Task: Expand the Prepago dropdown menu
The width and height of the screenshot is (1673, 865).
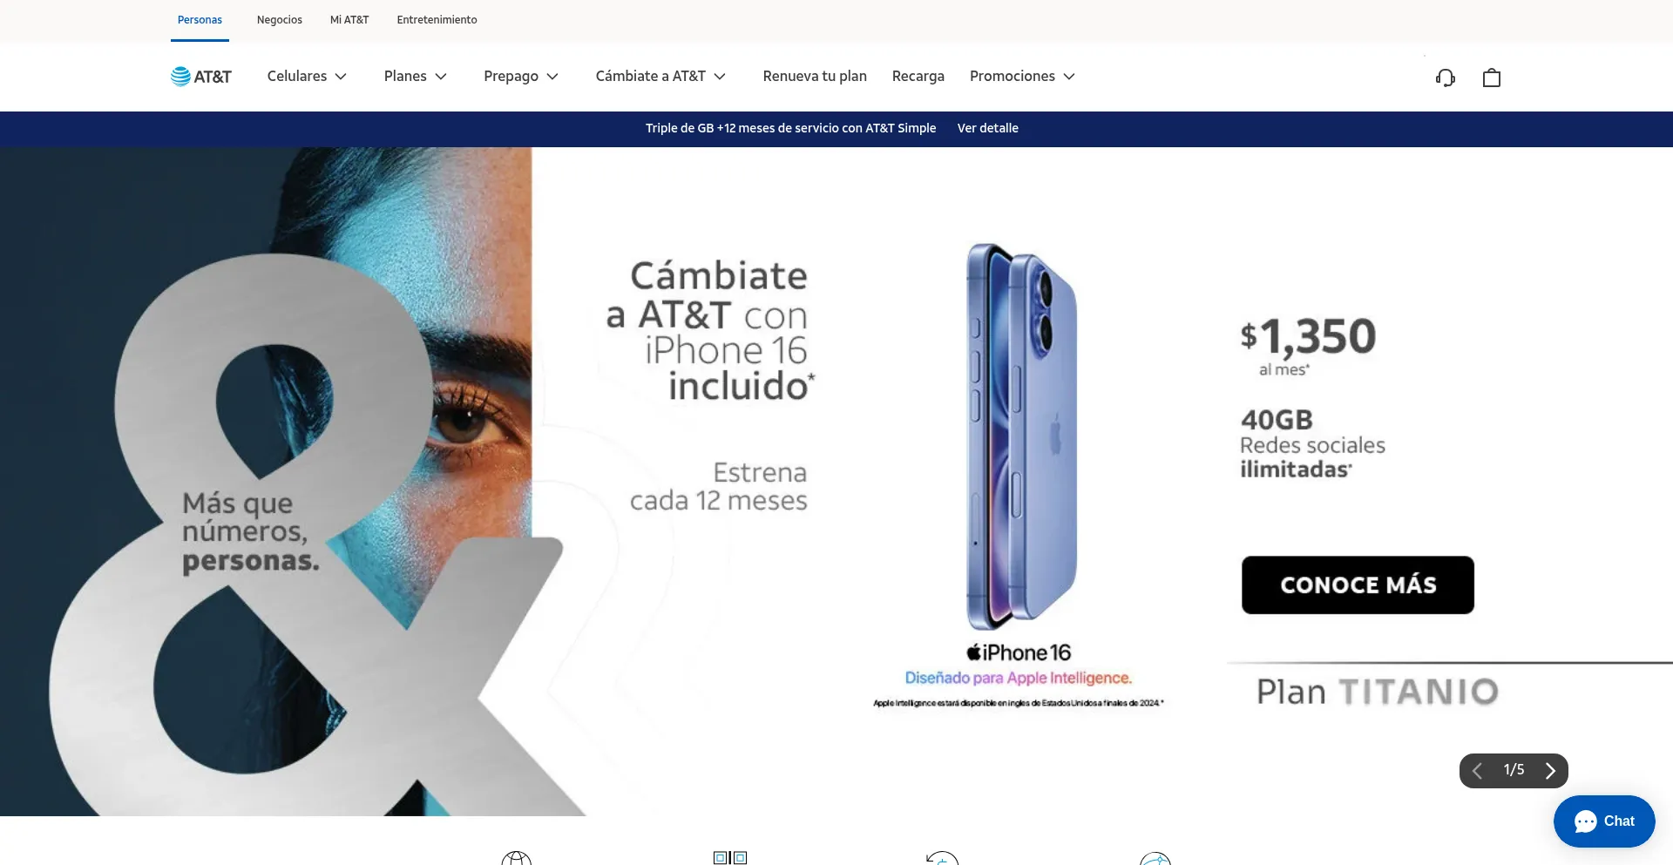Action: pos(521,77)
